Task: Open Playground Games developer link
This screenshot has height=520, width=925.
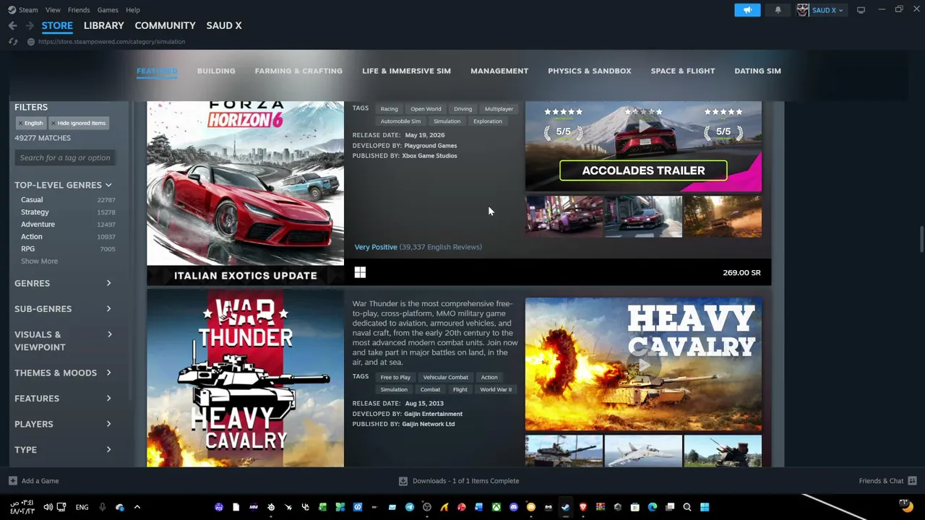Action: pyautogui.click(x=431, y=146)
